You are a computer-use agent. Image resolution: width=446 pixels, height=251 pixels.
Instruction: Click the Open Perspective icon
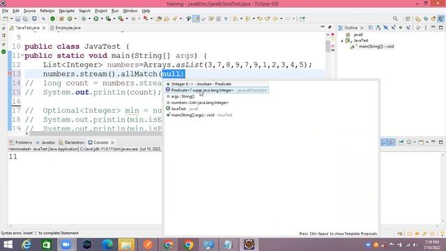click(x=408, y=19)
